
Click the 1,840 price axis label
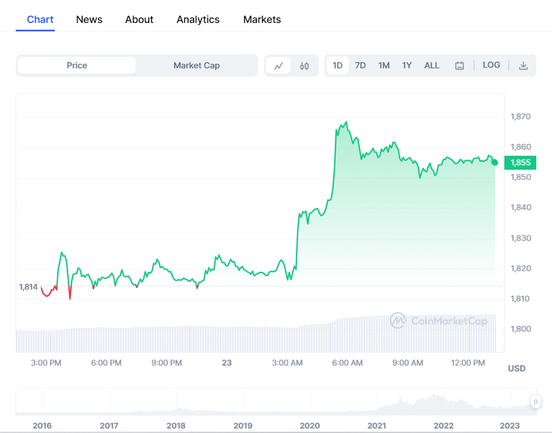pos(520,207)
